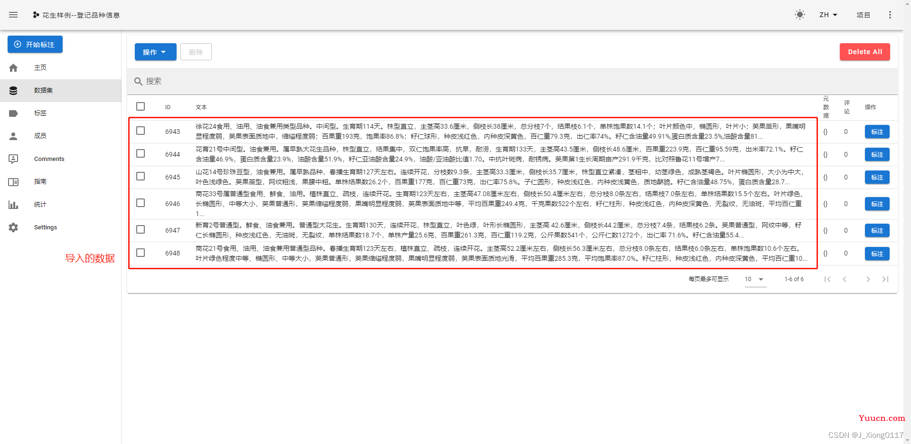The image size is (911, 444).
Task: Click row text starting with 徐花24食用
Action: 501,132
